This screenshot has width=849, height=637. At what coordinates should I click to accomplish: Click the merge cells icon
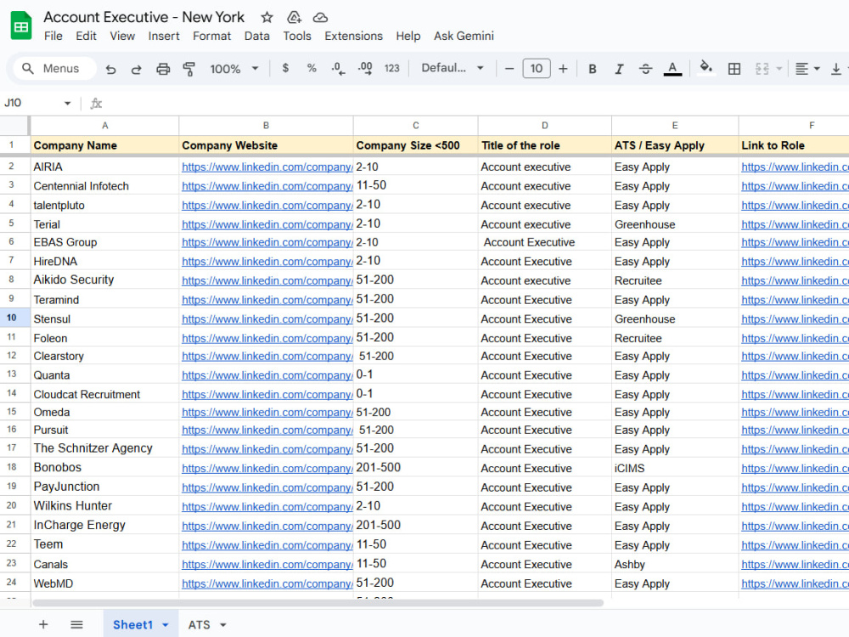(x=762, y=69)
